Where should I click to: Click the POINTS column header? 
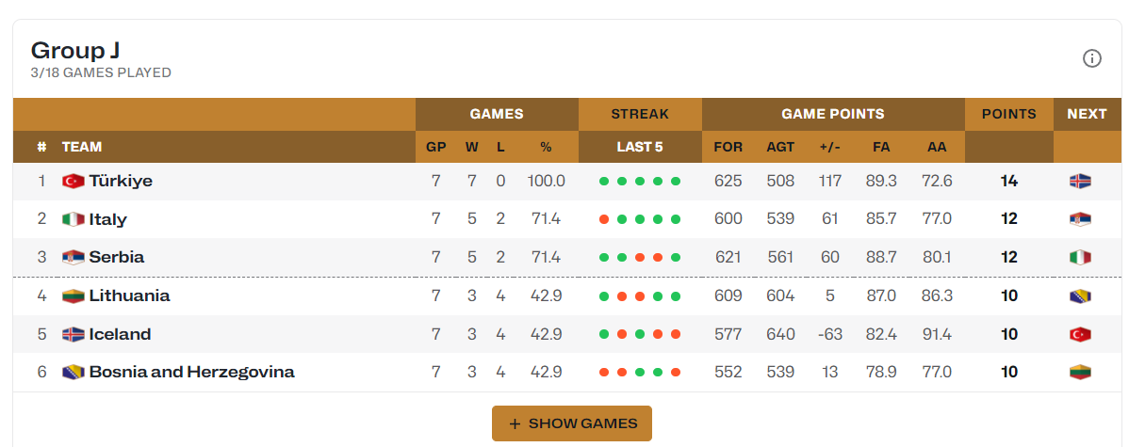(1008, 114)
